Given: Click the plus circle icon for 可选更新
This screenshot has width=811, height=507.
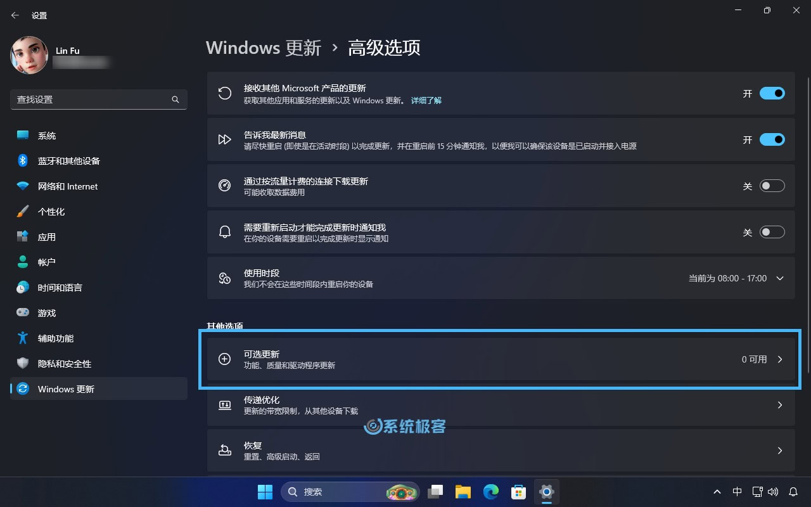Looking at the screenshot, I should tap(224, 359).
